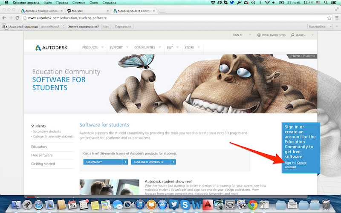This screenshot has height=213, width=341.
Task: Reload the page with the refresh icon
Action: [17, 18]
